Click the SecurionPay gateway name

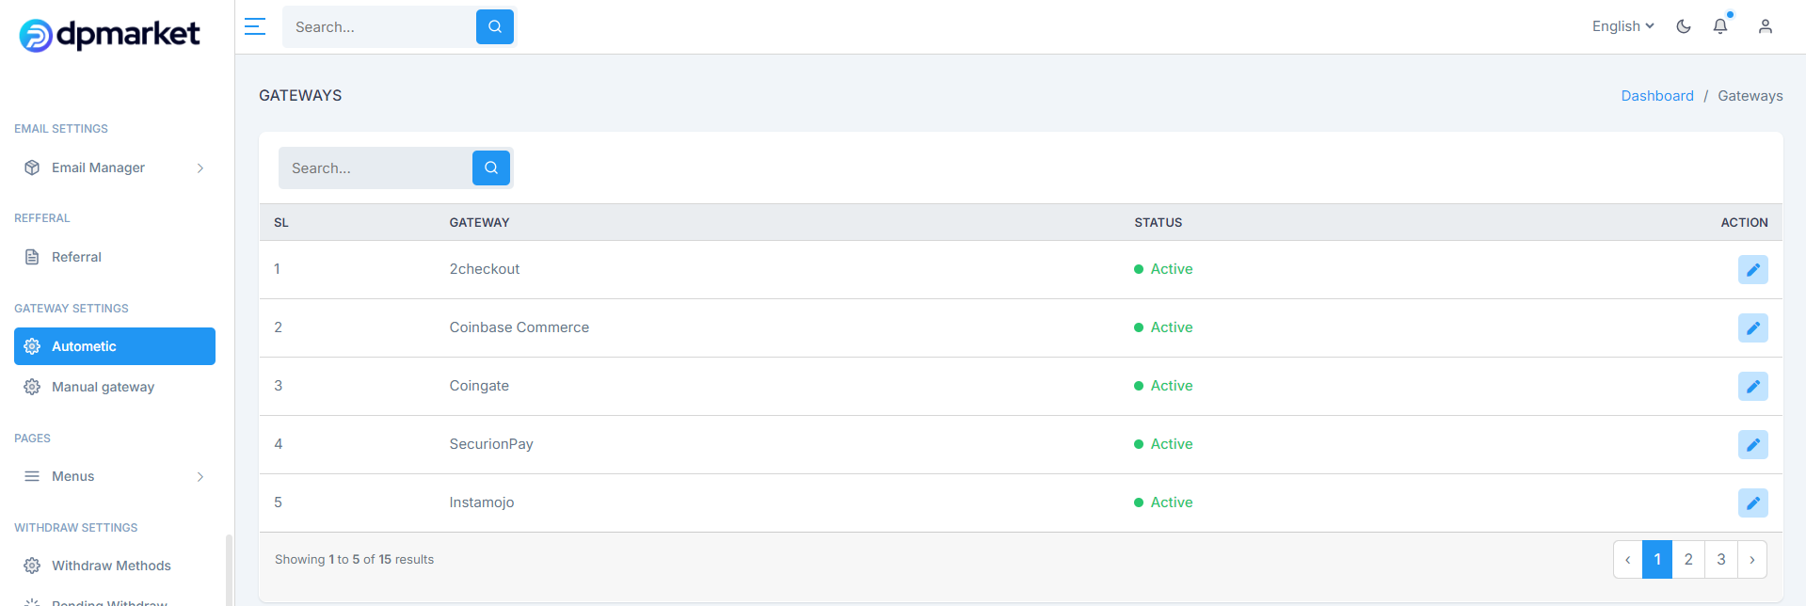coord(491,444)
